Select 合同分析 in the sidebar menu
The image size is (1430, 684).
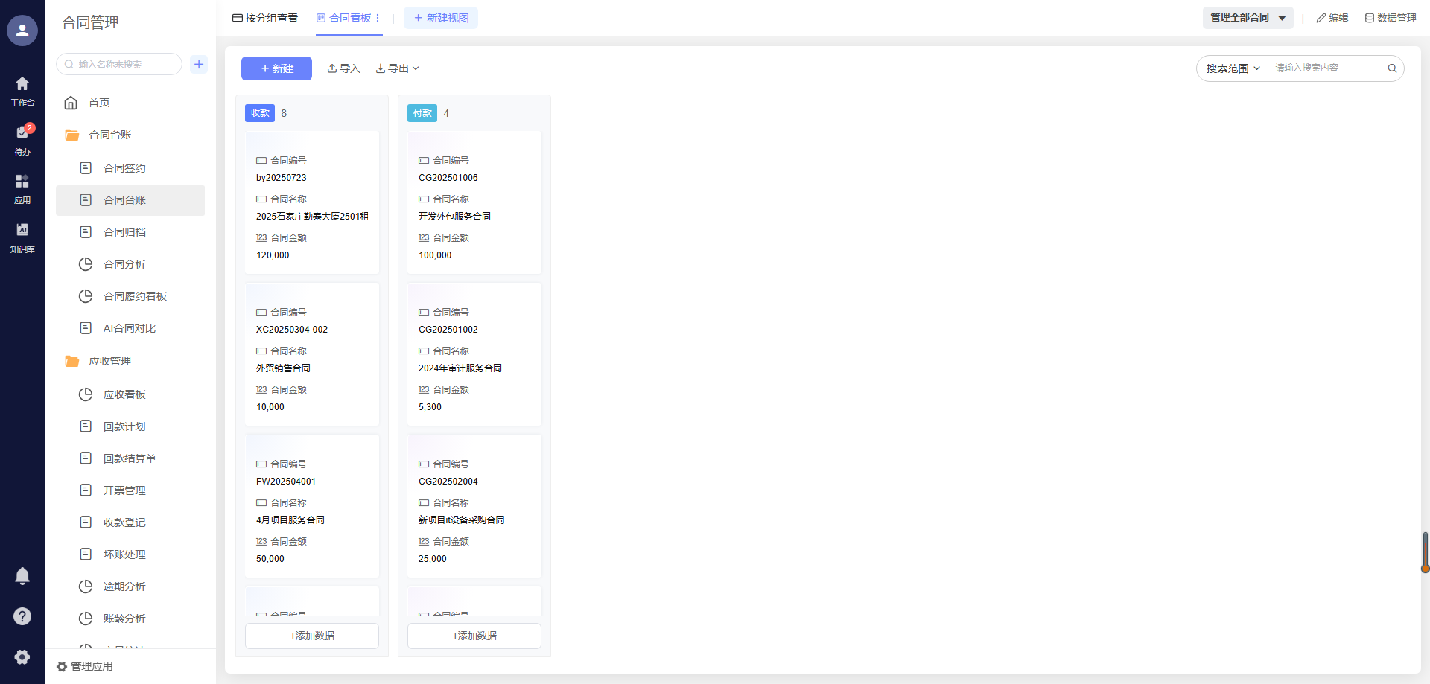124,264
